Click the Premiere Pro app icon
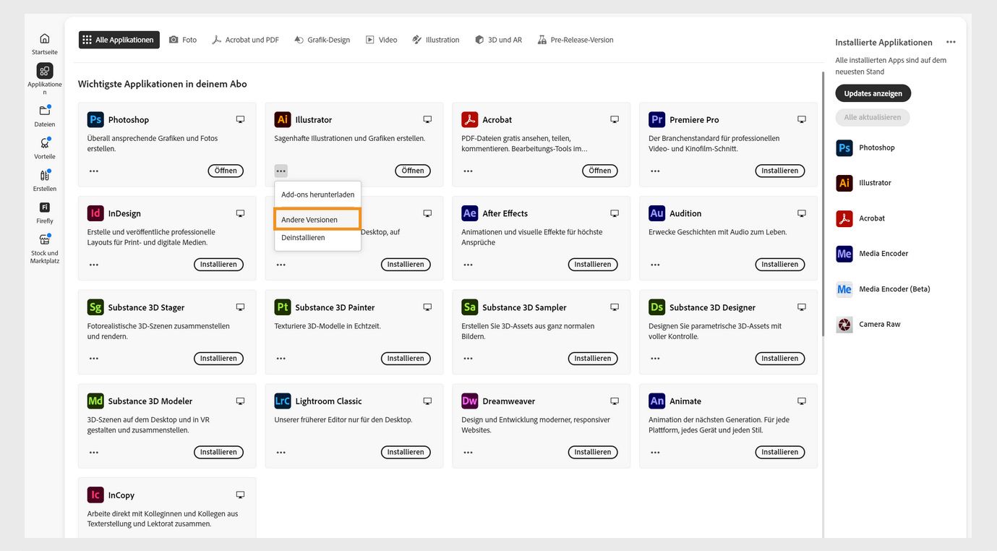The height and width of the screenshot is (551, 997). (656, 119)
